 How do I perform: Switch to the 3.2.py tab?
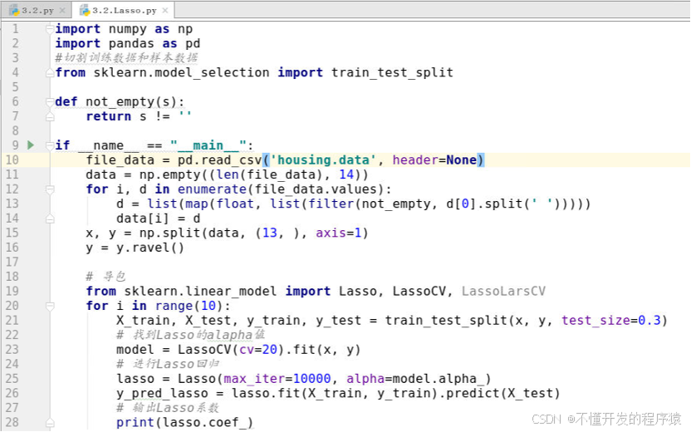37,10
